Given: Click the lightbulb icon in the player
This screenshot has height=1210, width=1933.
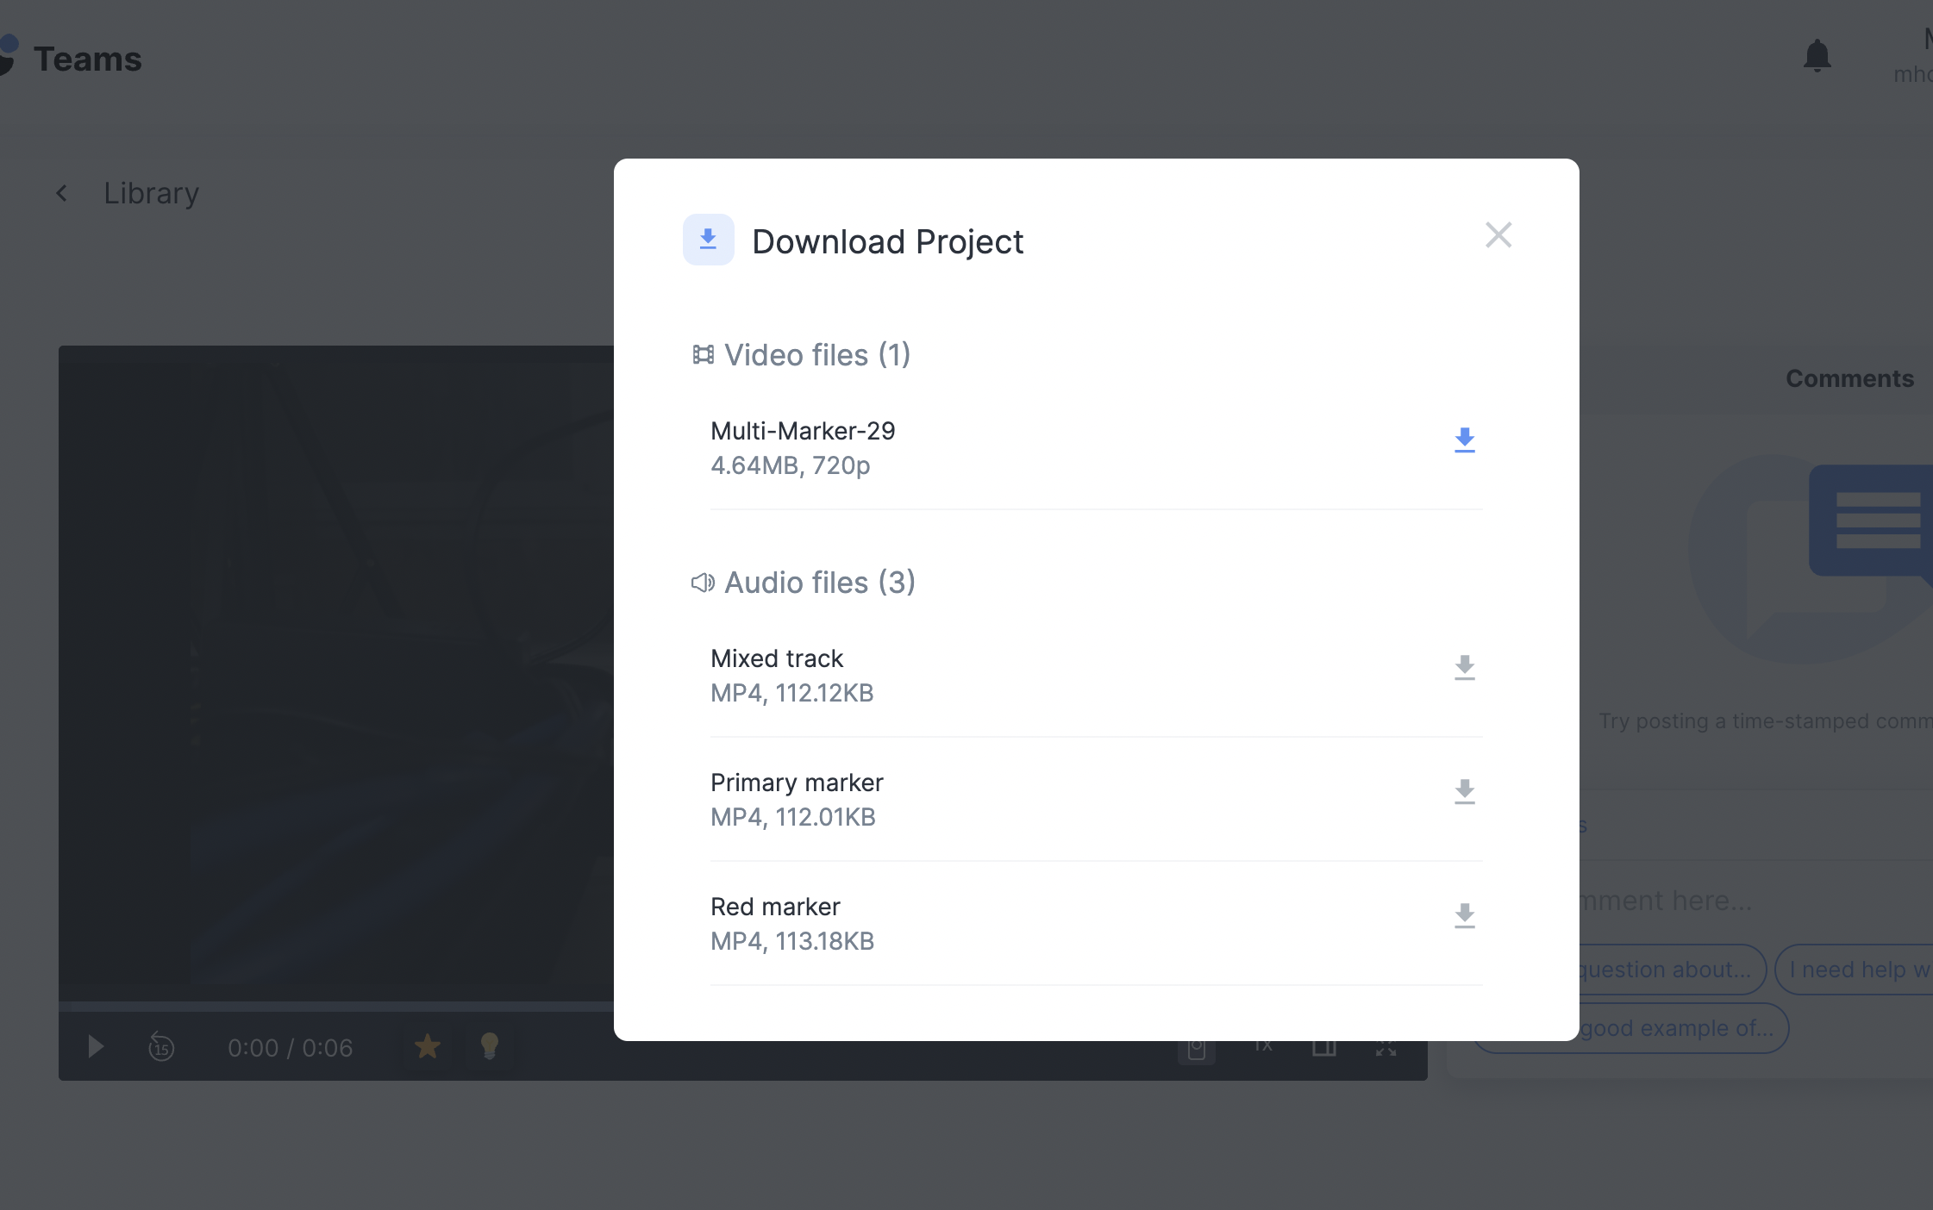Looking at the screenshot, I should point(489,1046).
